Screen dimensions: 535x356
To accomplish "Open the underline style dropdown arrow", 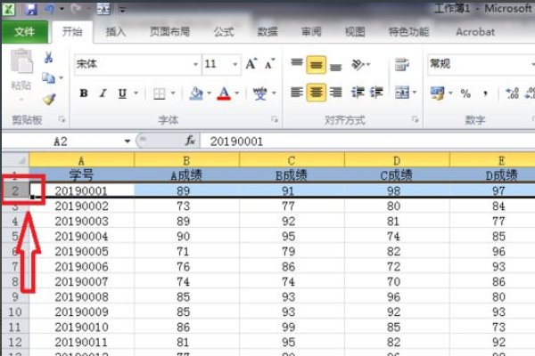I will point(136,93).
